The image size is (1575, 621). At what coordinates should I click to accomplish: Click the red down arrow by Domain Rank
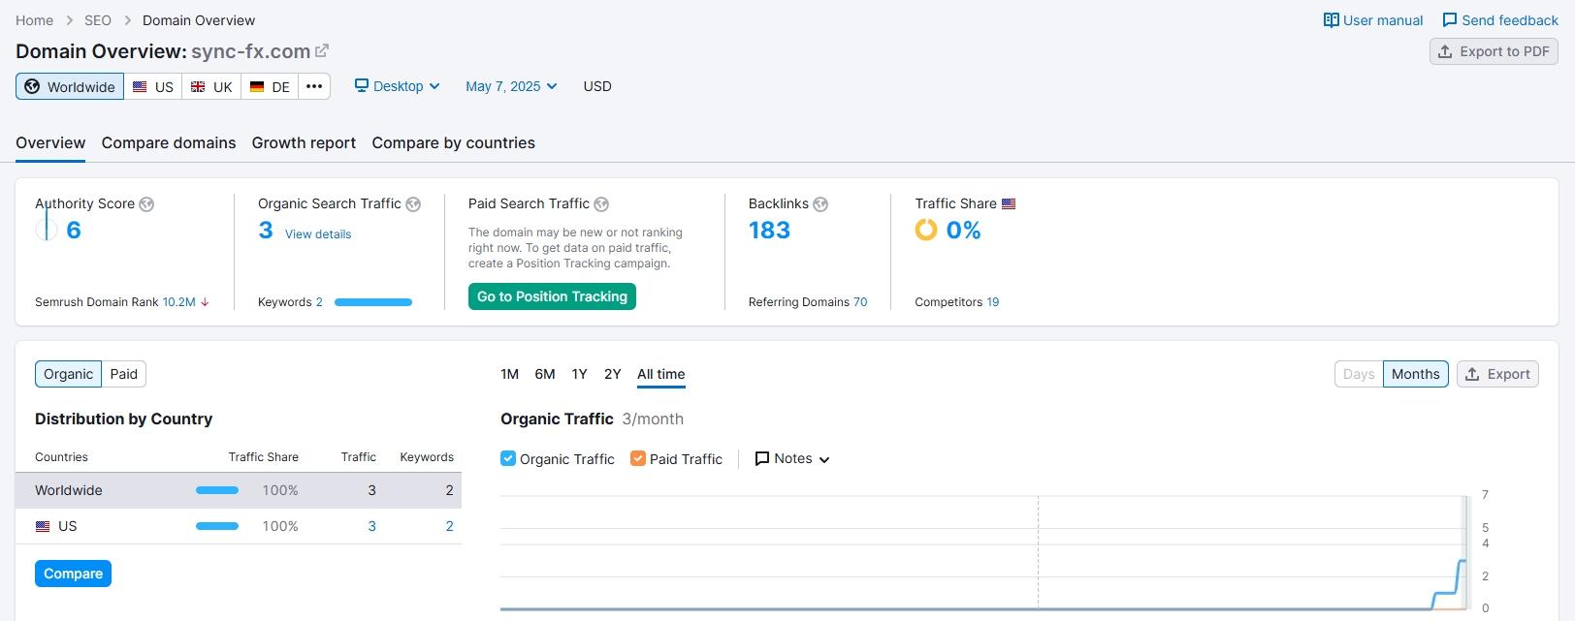pyautogui.click(x=205, y=302)
